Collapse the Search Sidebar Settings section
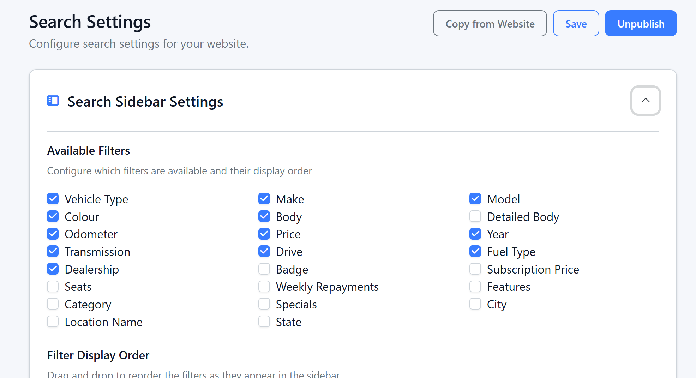 coord(645,101)
